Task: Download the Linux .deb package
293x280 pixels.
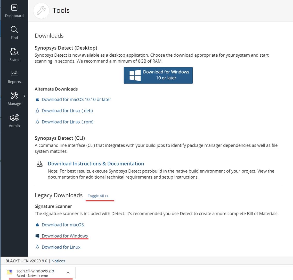Action: tap(67, 111)
